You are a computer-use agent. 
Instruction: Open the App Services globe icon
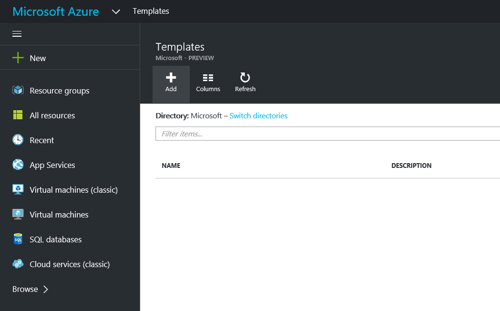coord(18,165)
